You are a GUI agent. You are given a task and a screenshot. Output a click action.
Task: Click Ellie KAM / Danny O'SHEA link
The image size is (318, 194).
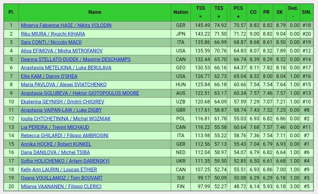pos(49,76)
